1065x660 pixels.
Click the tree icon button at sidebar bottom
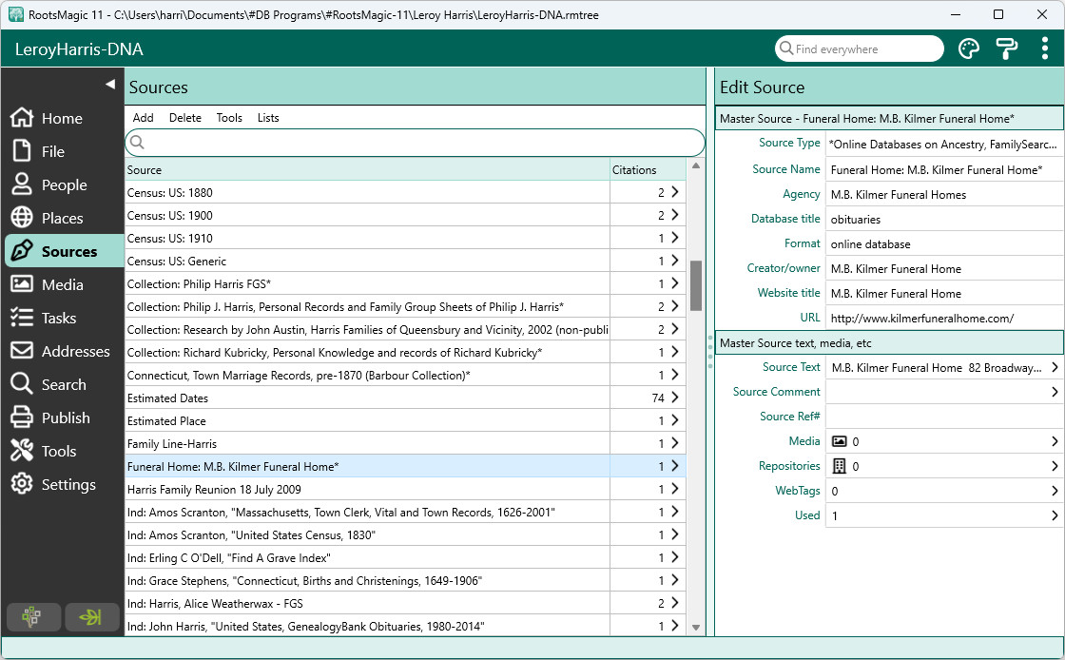(33, 616)
